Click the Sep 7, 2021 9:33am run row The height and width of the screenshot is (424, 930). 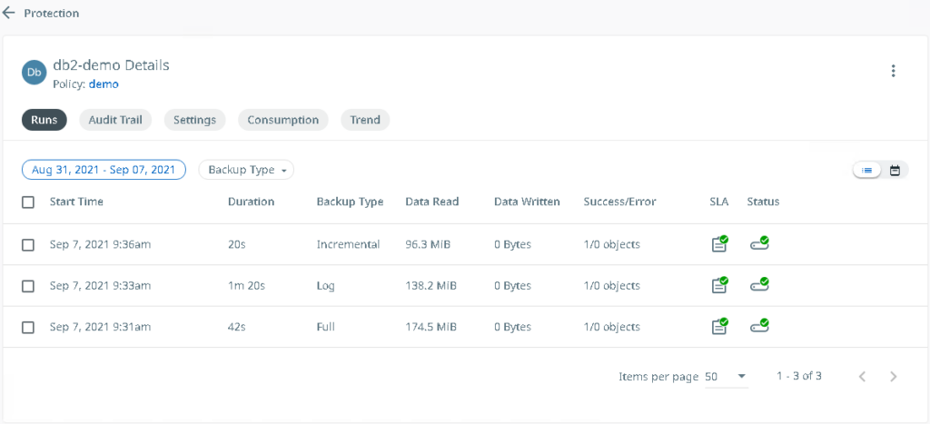[x=100, y=286]
